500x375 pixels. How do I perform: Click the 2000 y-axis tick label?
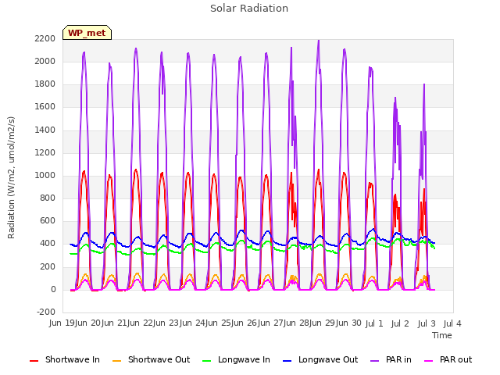(x=45, y=61)
